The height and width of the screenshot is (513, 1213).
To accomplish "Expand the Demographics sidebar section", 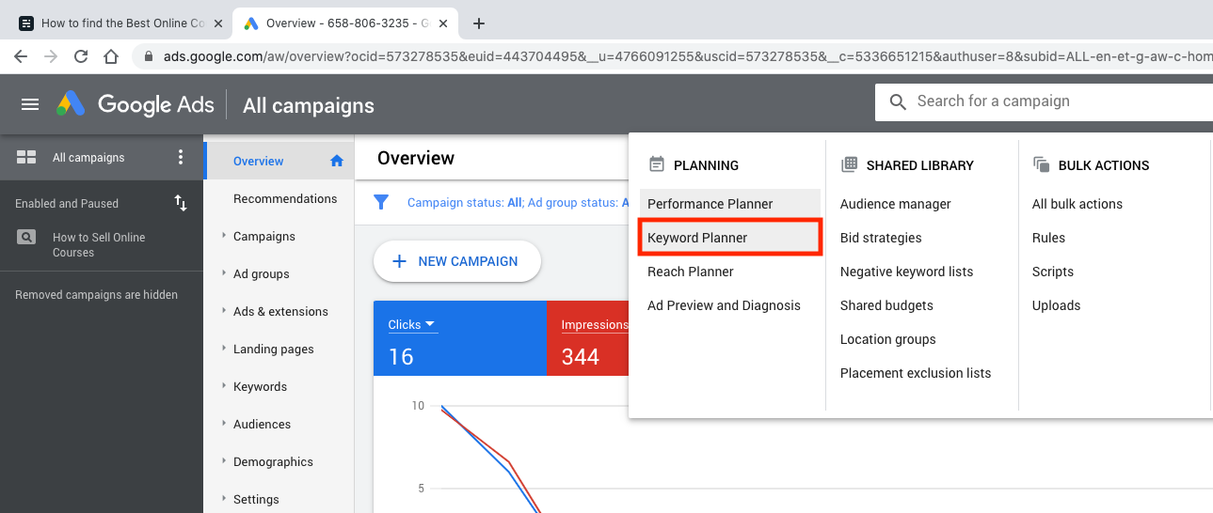I will click(x=224, y=461).
